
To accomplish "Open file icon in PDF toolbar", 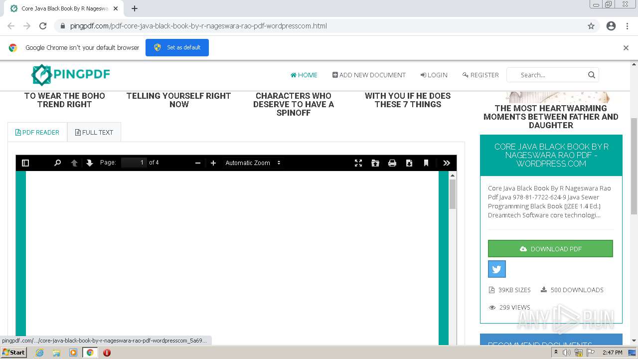I will click(375, 163).
